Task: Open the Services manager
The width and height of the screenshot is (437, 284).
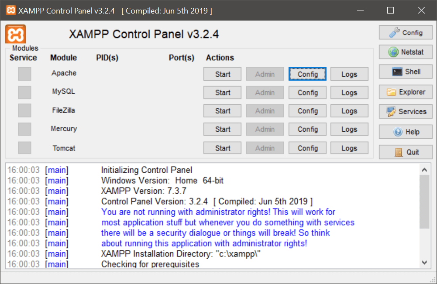Action: (x=406, y=112)
